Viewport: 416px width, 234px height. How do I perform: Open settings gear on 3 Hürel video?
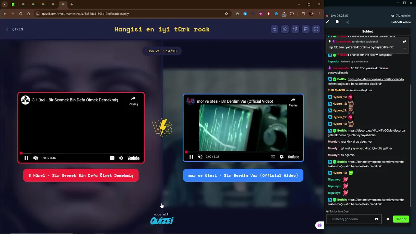point(121,158)
